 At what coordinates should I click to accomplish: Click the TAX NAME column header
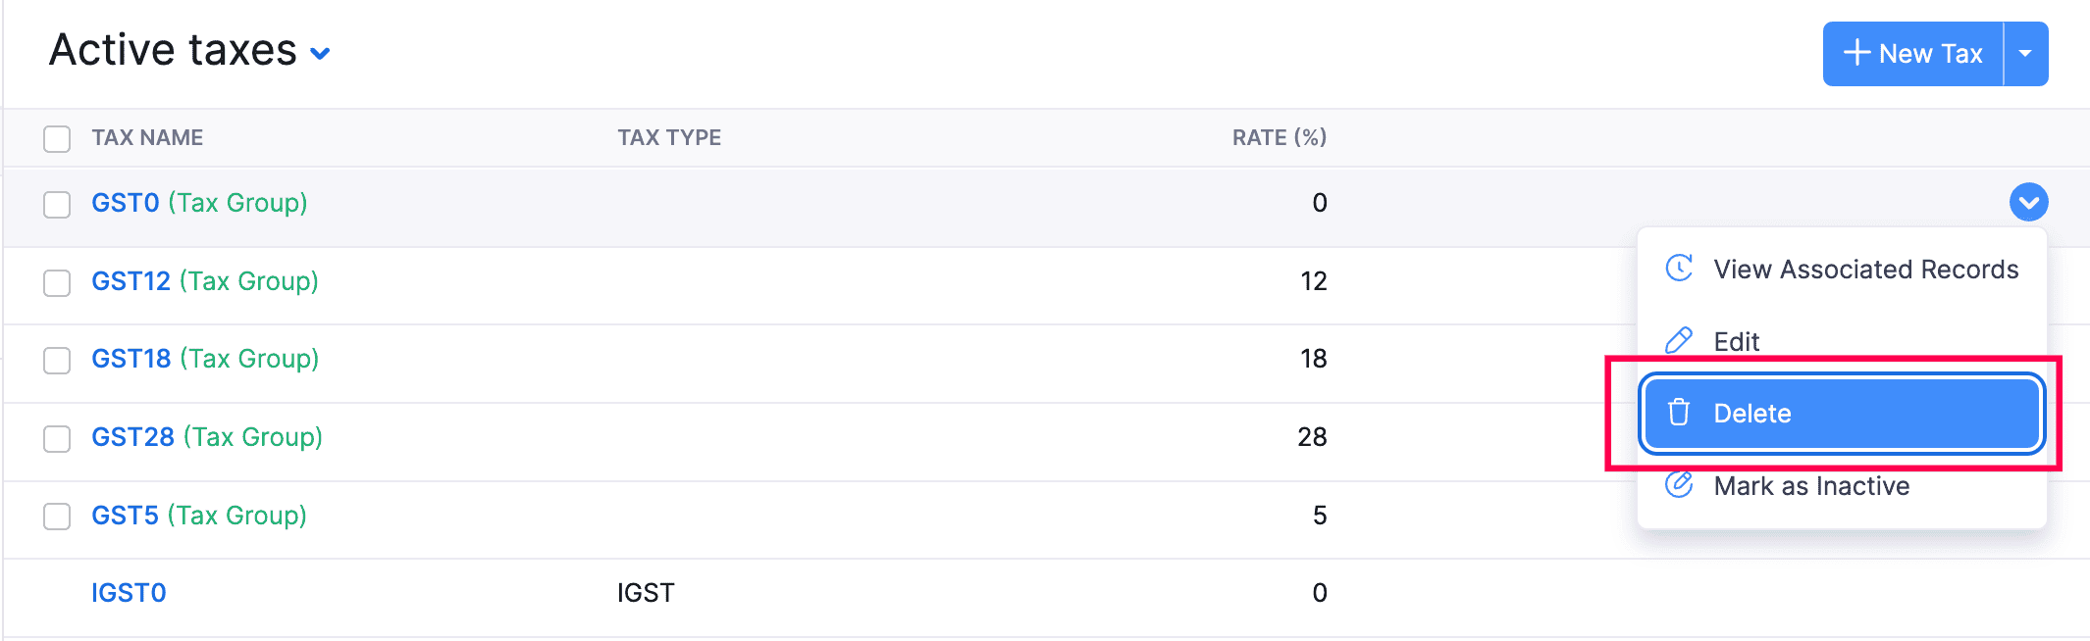(147, 137)
